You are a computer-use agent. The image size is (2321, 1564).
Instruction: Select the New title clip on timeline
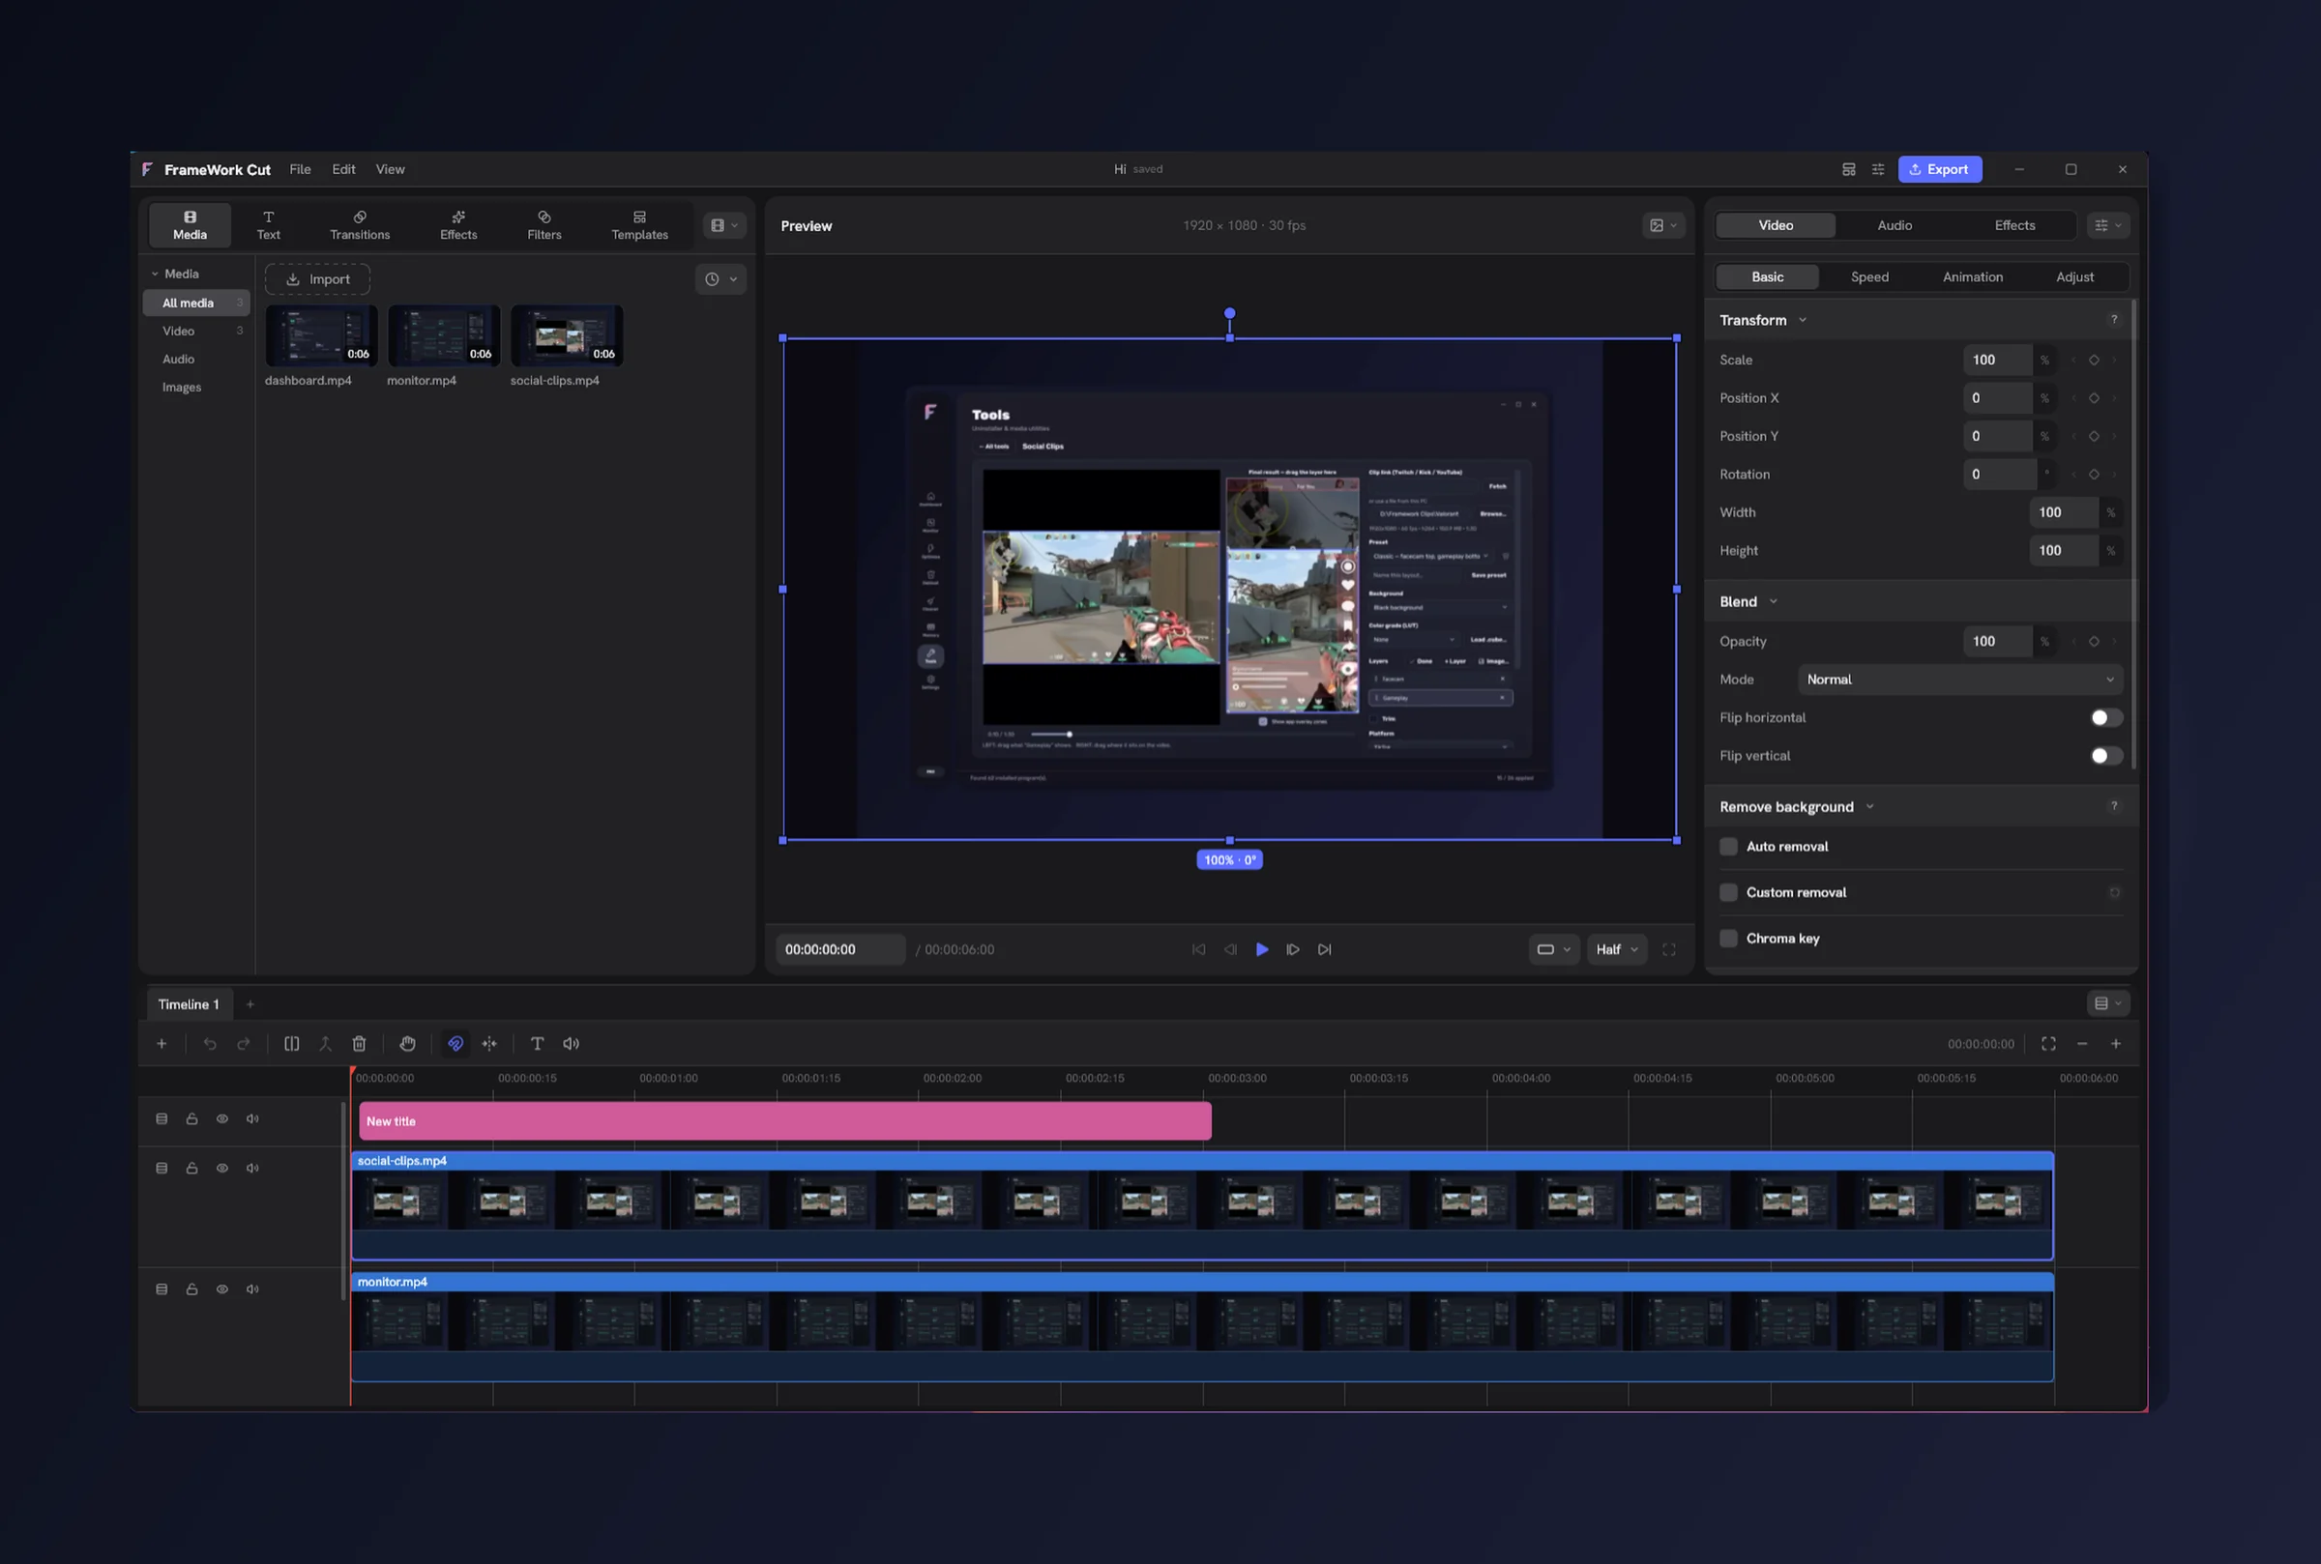(x=785, y=1121)
